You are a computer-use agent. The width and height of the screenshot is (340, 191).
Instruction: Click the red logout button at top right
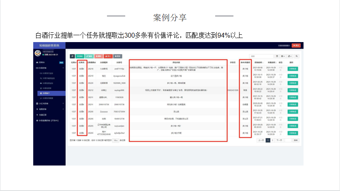pos(296,45)
